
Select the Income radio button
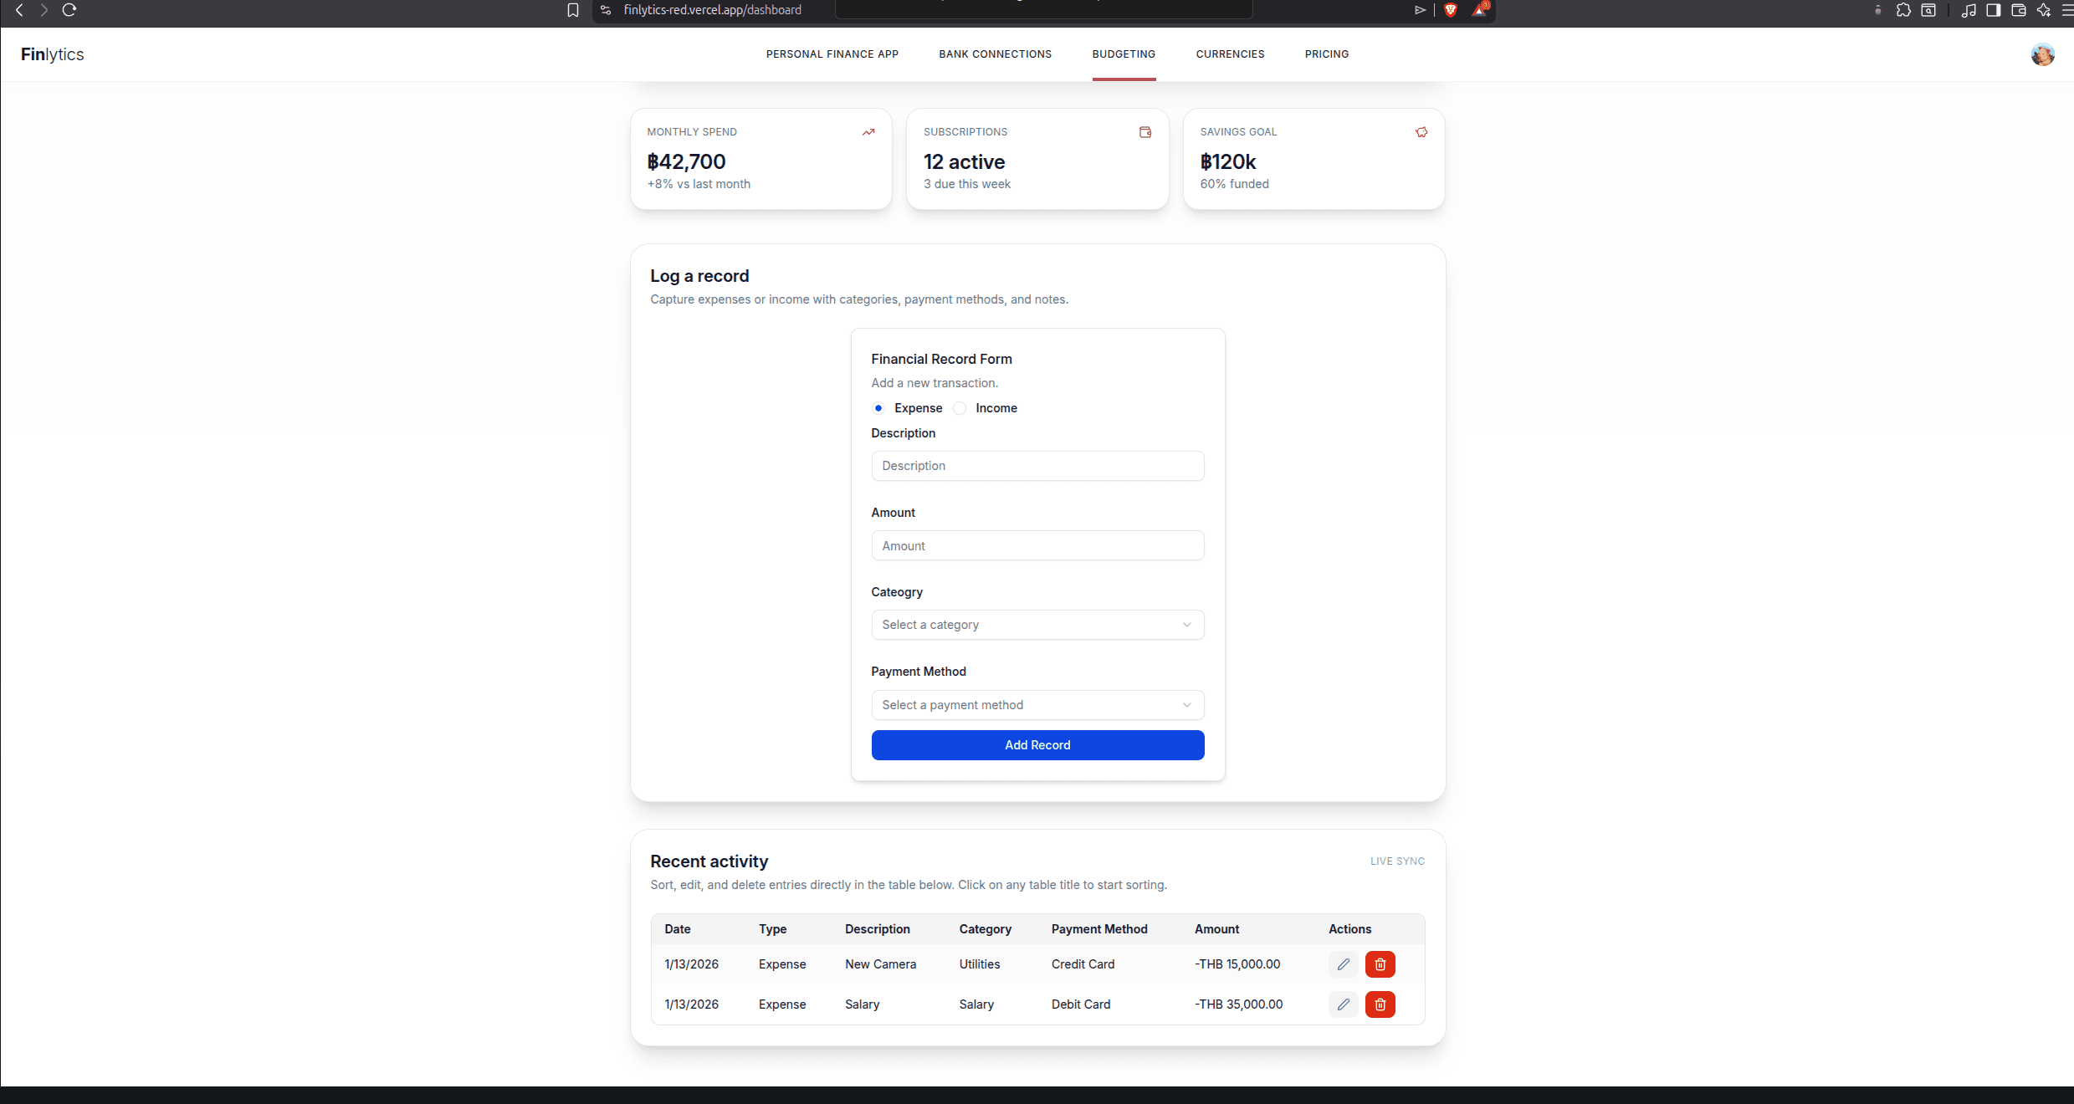960,408
